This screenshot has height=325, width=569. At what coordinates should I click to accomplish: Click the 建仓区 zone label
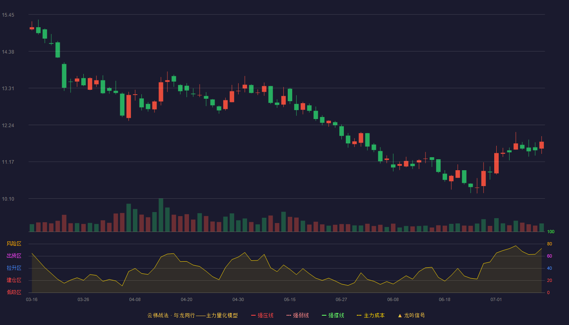tap(14, 280)
